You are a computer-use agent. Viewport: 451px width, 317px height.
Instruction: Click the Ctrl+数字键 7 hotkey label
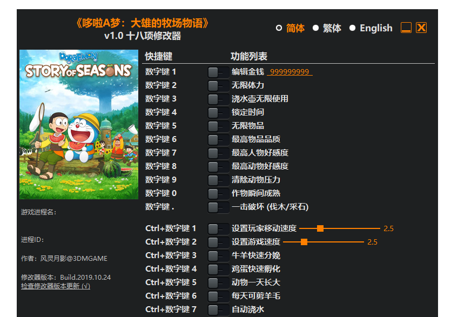click(x=171, y=309)
